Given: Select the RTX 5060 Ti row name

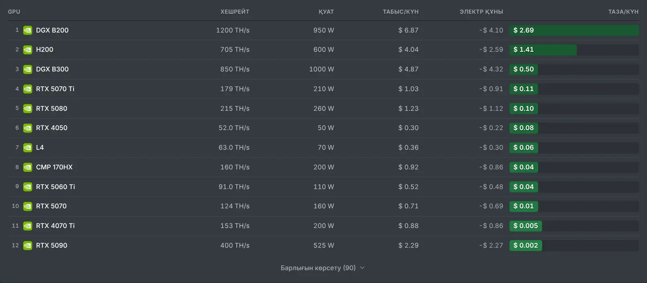Looking at the screenshot, I should pos(55,187).
